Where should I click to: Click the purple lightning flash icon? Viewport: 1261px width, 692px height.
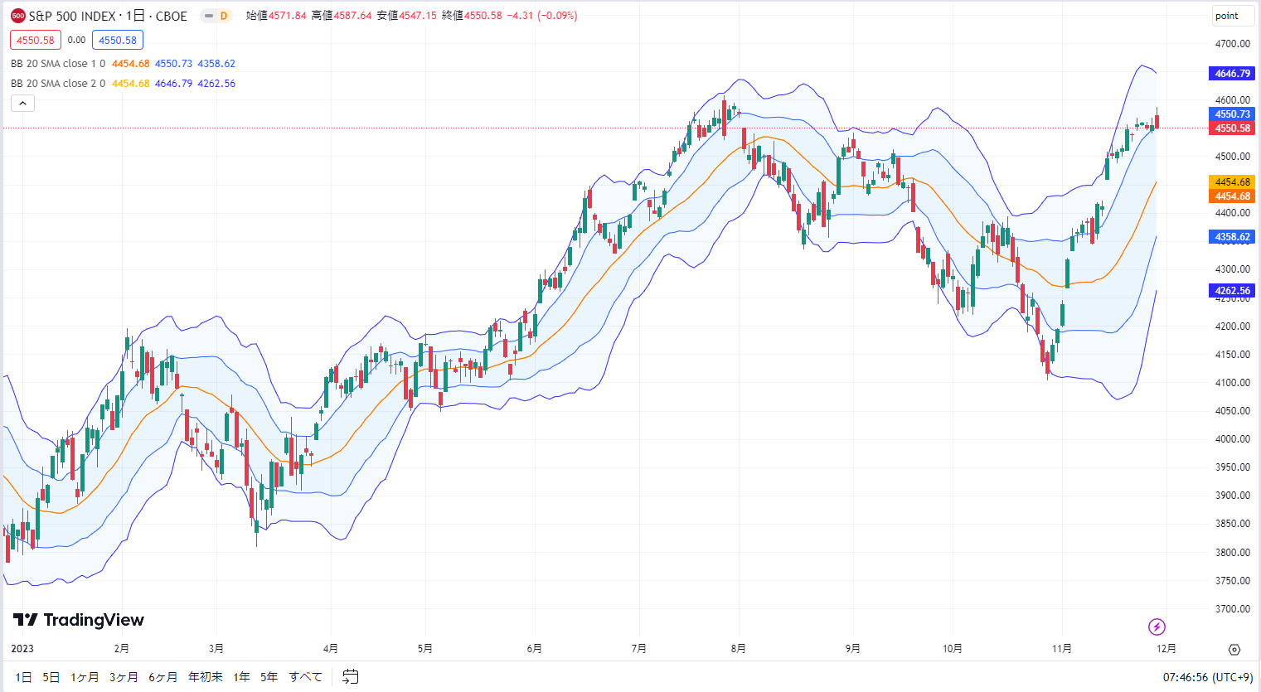tap(1157, 627)
